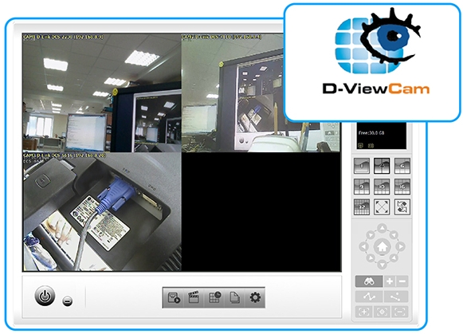Click the power button icon

[x=45, y=296]
